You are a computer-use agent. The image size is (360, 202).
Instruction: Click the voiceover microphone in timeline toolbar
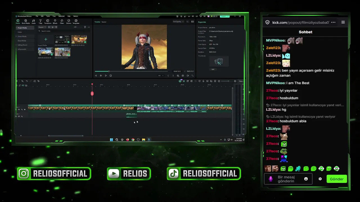point(203,81)
